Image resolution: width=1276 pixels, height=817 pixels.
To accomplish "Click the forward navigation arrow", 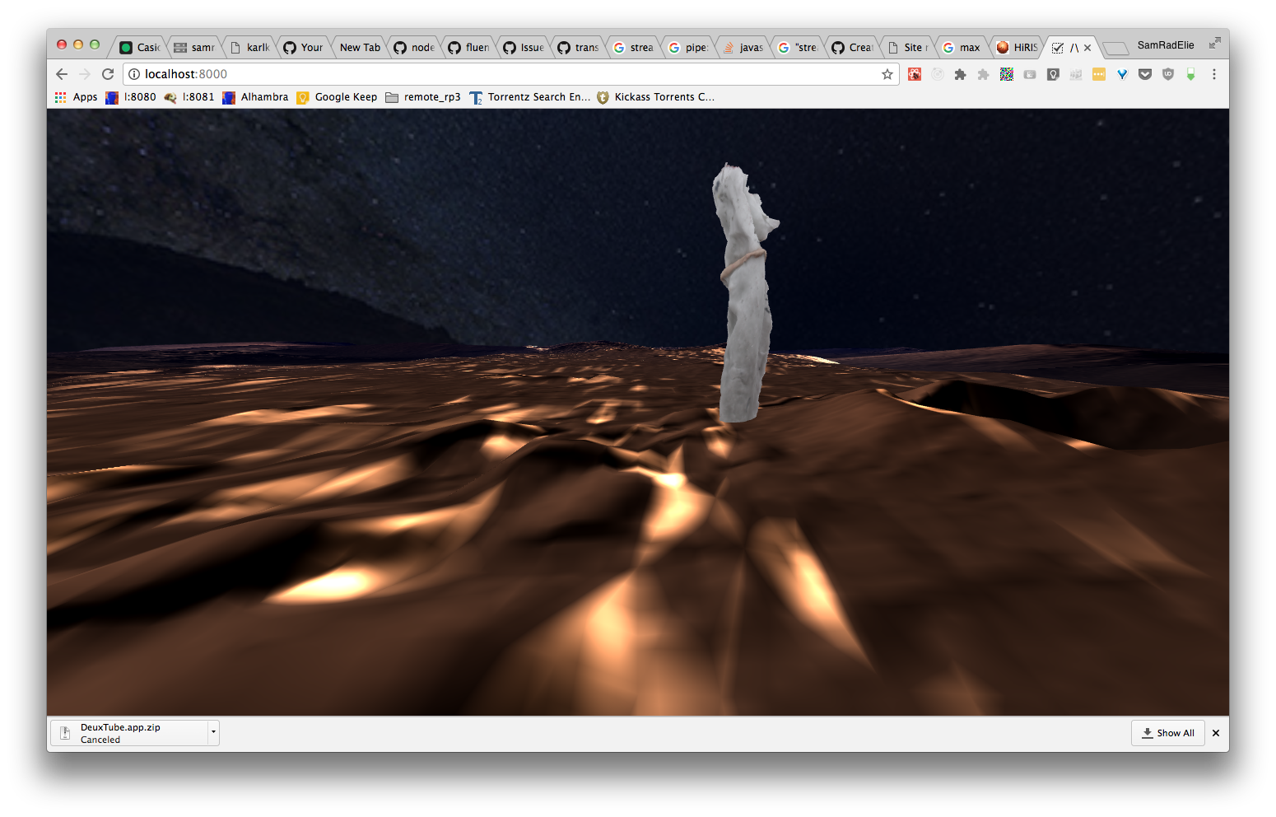I will click(x=85, y=74).
